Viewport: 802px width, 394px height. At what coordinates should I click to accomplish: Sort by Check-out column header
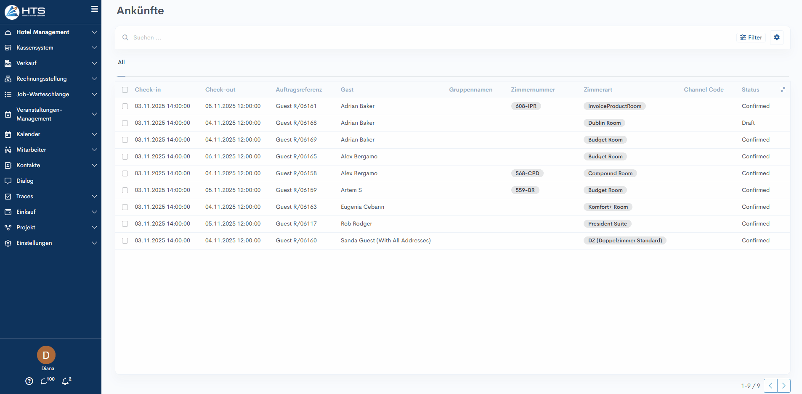pyautogui.click(x=220, y=89)
